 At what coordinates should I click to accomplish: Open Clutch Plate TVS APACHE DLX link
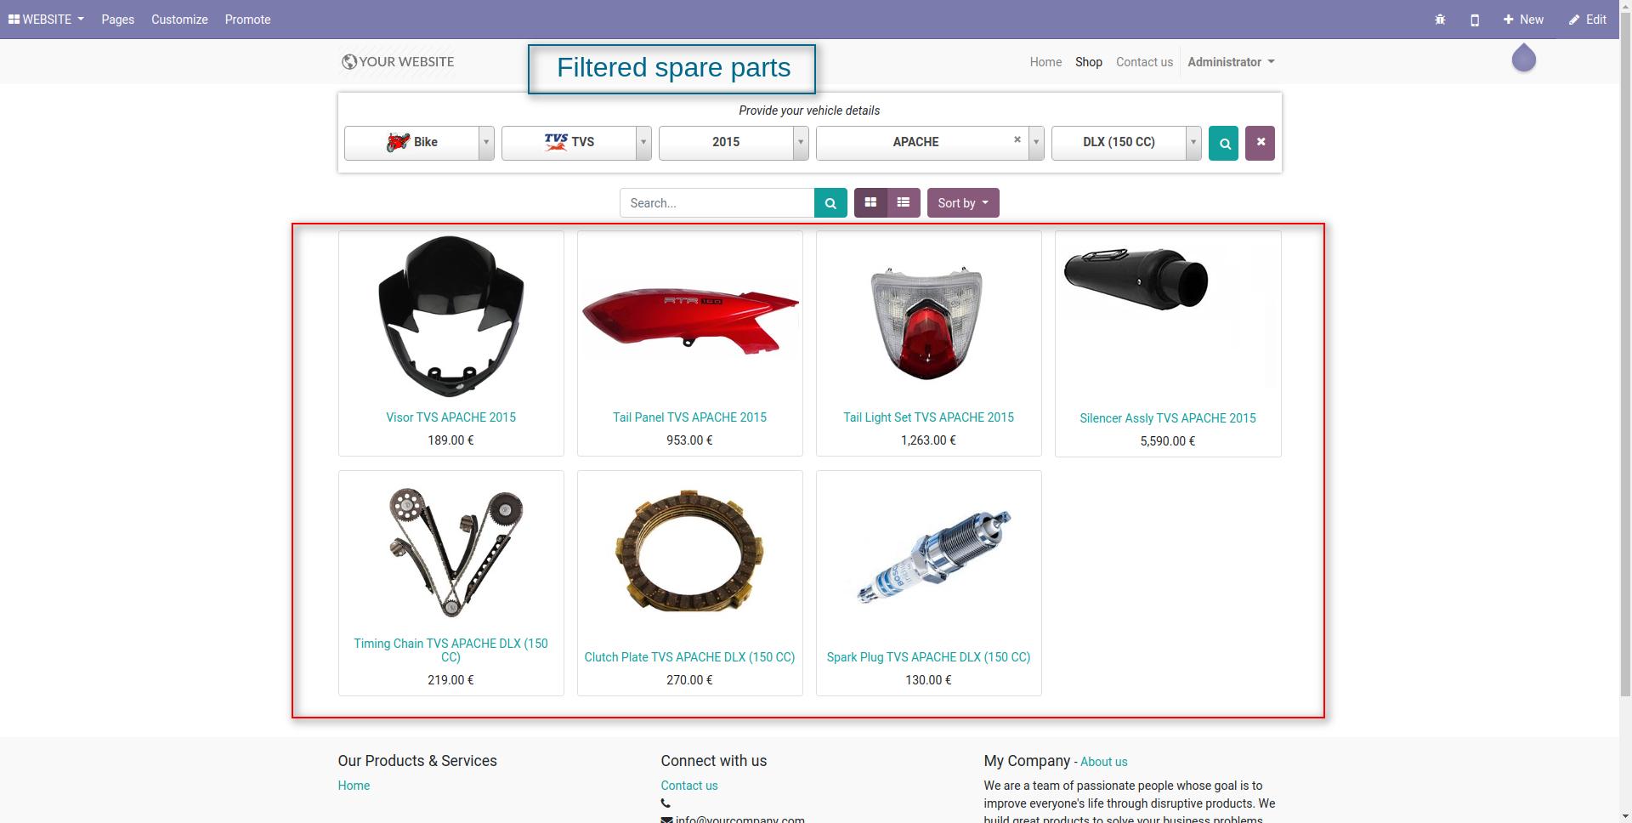click(689, 657)
